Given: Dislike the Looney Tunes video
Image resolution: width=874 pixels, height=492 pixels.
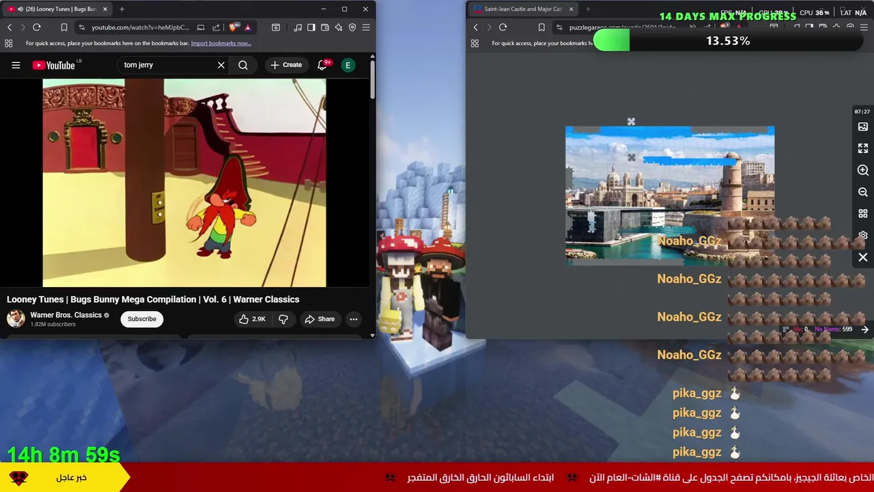Looking at the screenshot, I should [x=283, y=319].
